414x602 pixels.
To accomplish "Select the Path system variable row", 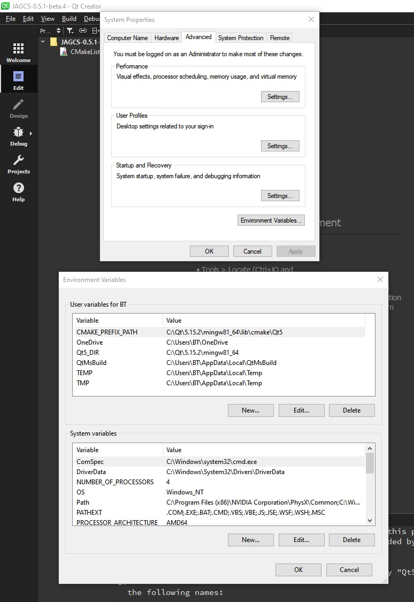I will coord(219,502).
